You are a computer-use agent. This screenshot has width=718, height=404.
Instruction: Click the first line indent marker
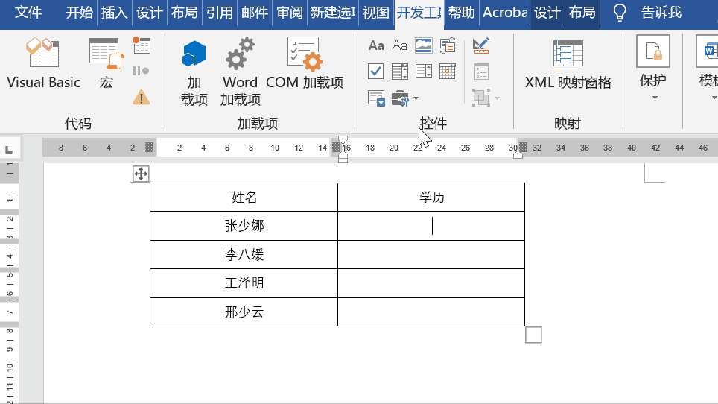coord(343,139)
